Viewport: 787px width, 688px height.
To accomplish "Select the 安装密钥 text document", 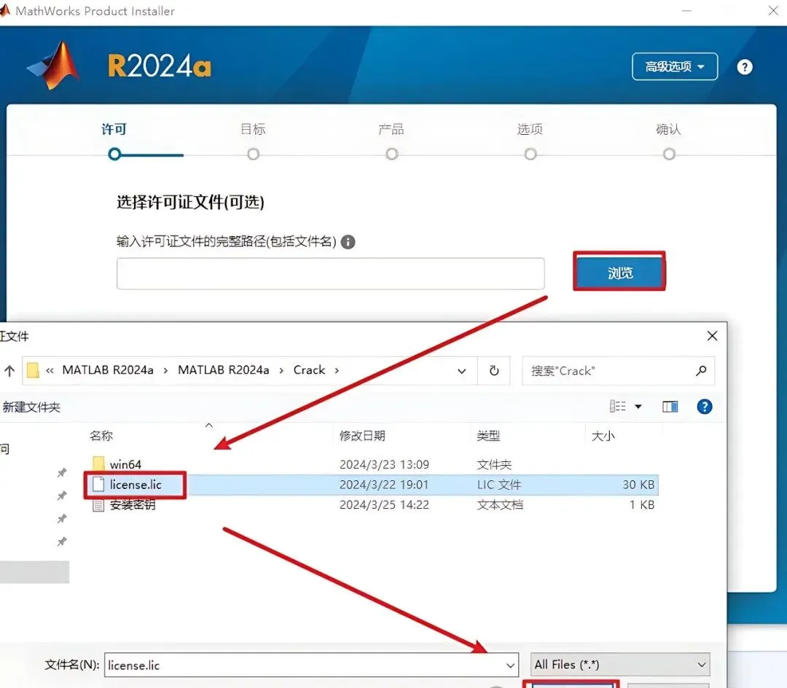I will click(x=133, y=505).
